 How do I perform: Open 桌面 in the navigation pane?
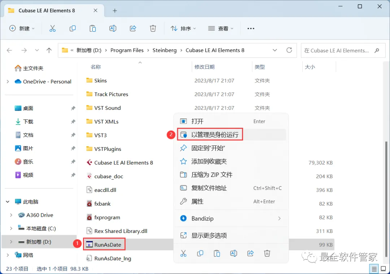click(x=24, y=108)
